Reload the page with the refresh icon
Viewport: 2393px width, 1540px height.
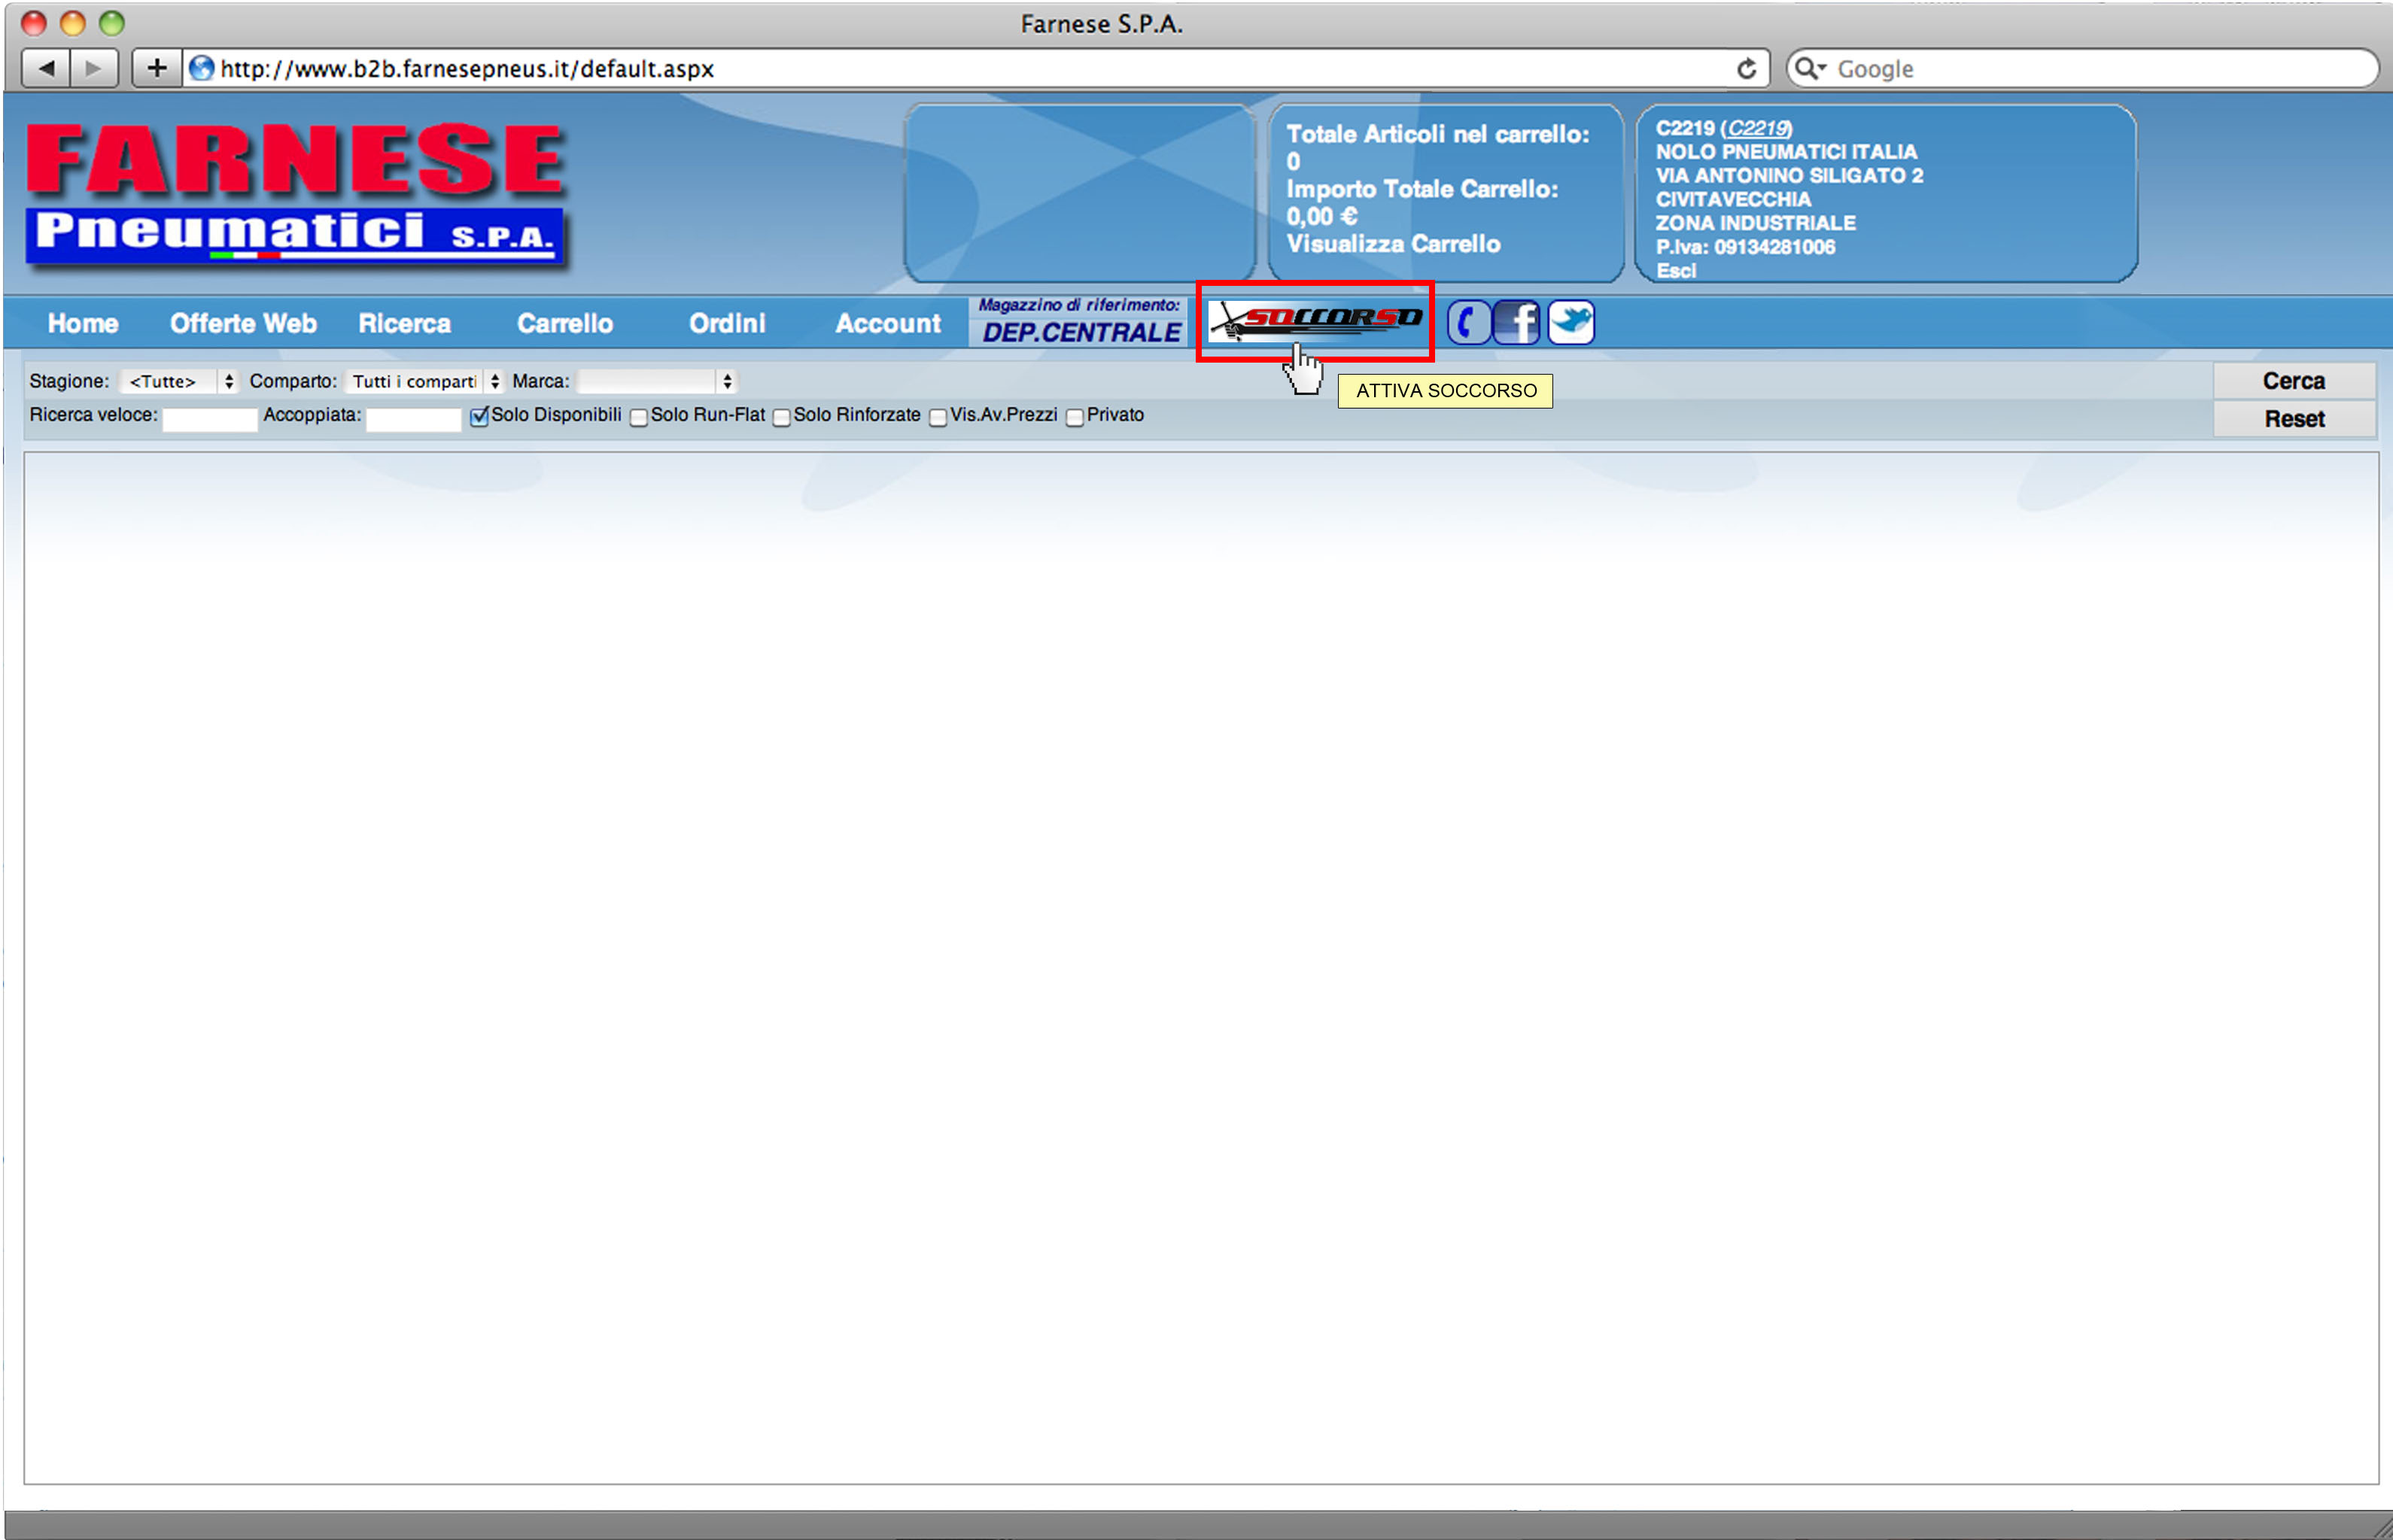click(1746, 68)
